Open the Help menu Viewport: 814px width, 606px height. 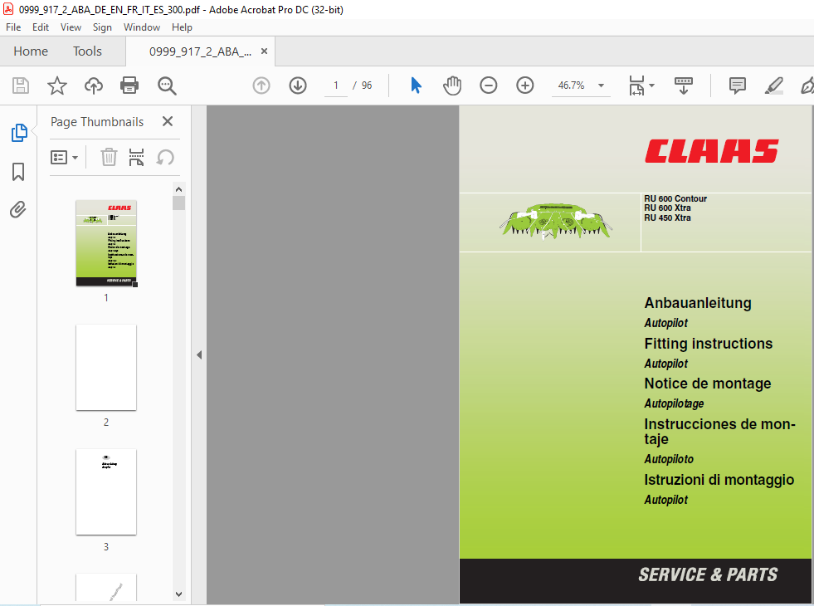(182, 27)
